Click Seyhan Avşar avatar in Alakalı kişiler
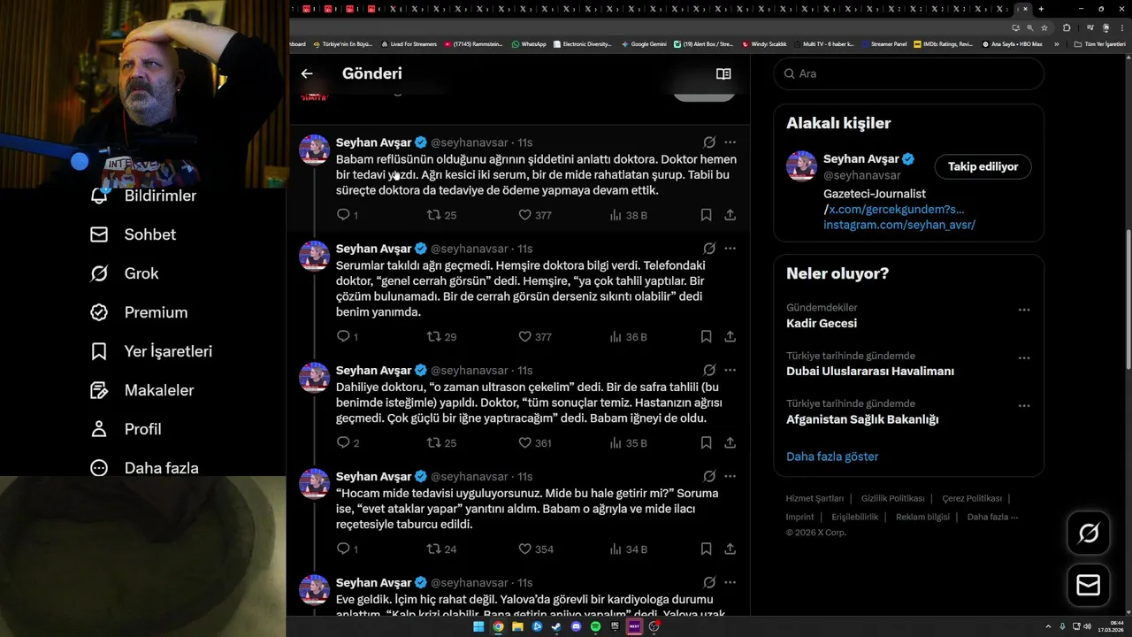Viewport: 1132px width, 637px height. click(x=801, y=166)
